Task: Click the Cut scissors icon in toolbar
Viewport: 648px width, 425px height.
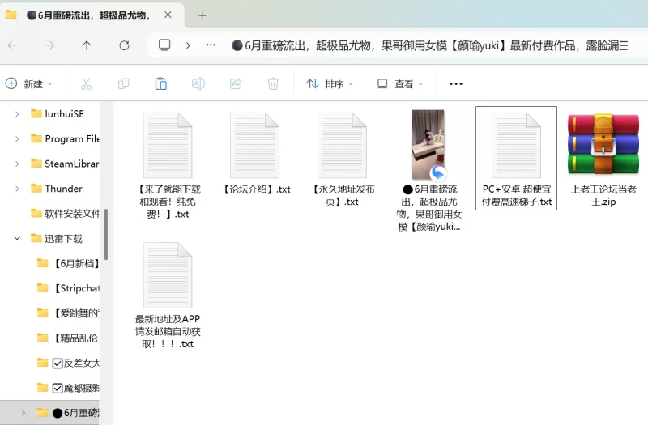Action: (x=86, y=83)
